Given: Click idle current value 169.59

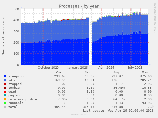Looking at the screenshot, I should (x=60, y=80).
